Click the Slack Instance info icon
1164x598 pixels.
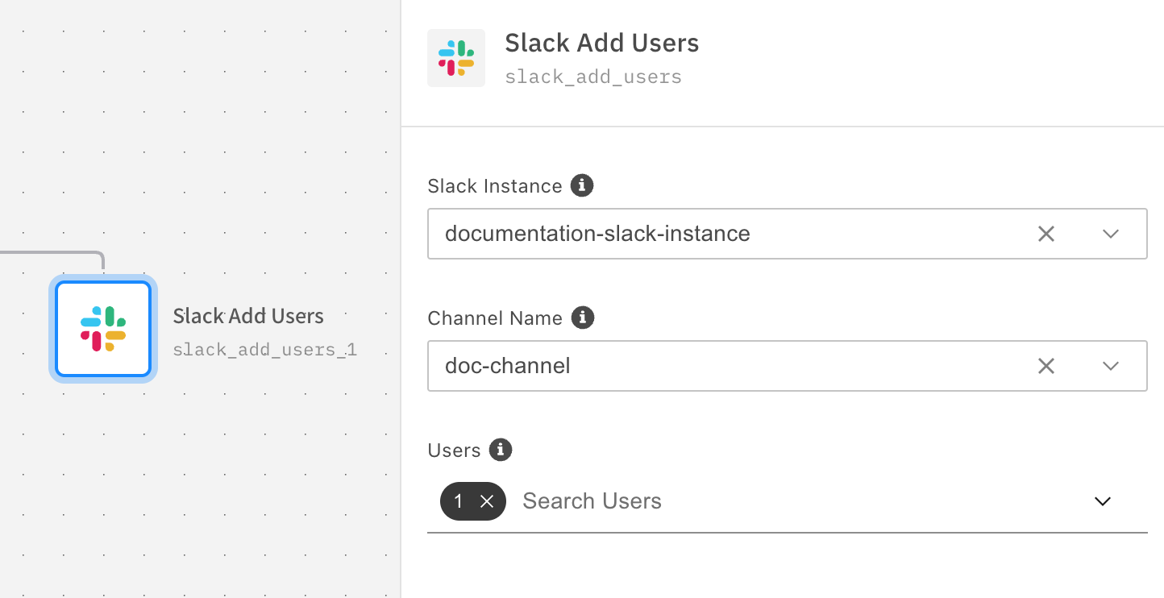point(582,185)
